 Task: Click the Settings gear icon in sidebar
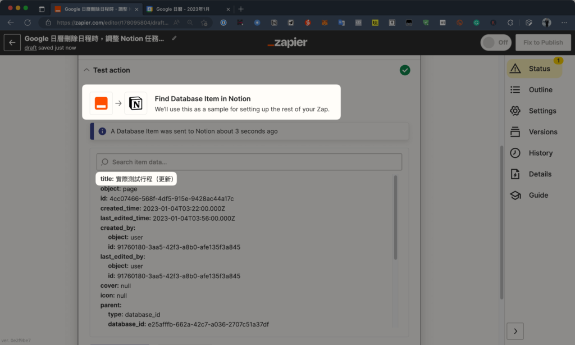coord(515,111)
